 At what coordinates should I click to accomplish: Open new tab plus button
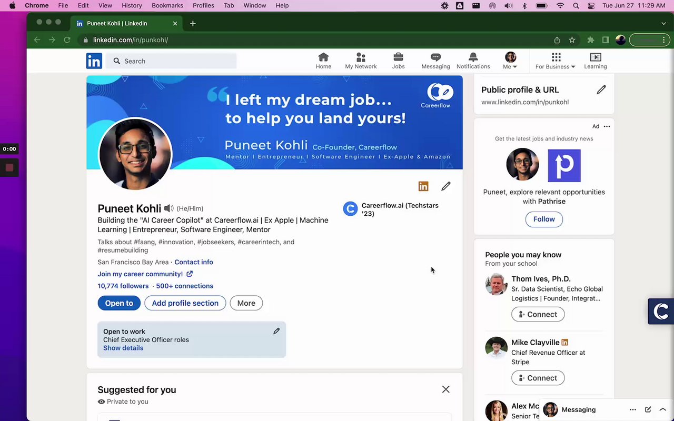[193, 23]
